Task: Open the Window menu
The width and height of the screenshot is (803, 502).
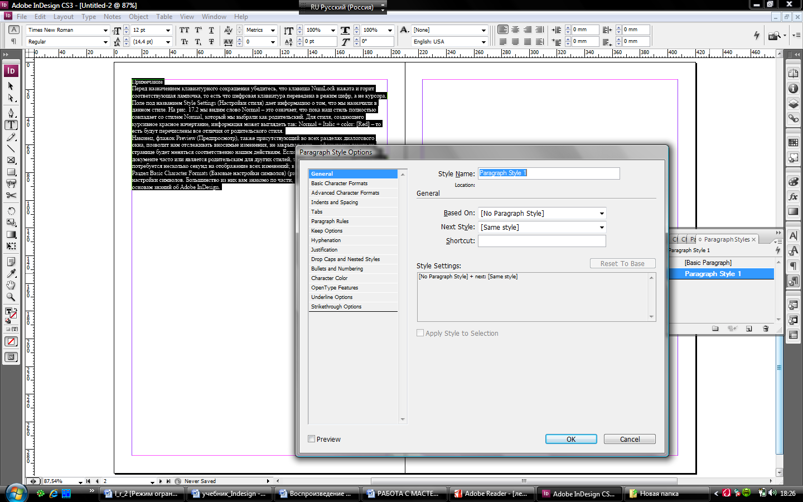Action: pos(214,17)
